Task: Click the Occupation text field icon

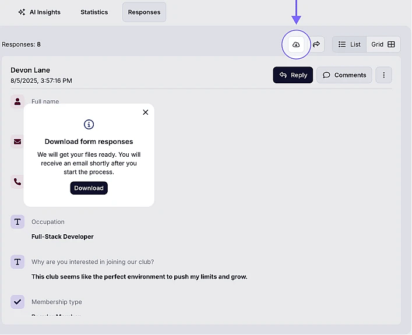Action: pos(17,222)
